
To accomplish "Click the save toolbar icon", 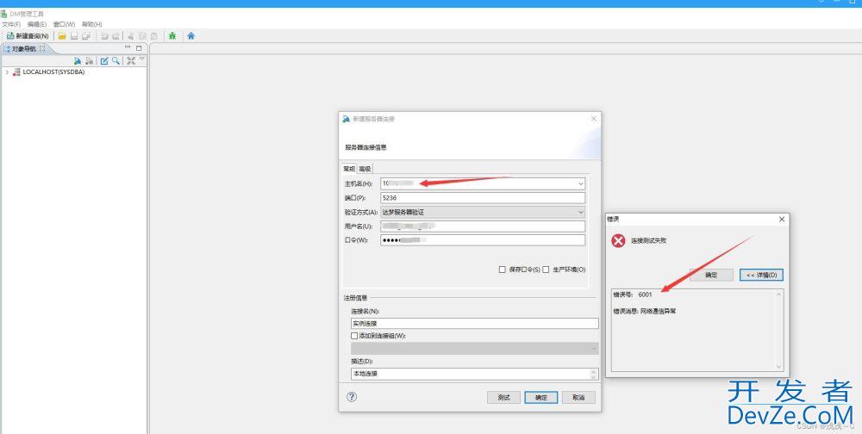I will point(74,36).
